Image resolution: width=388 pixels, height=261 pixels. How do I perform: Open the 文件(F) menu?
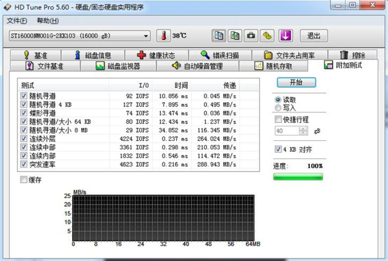click(x=16, y=21)
